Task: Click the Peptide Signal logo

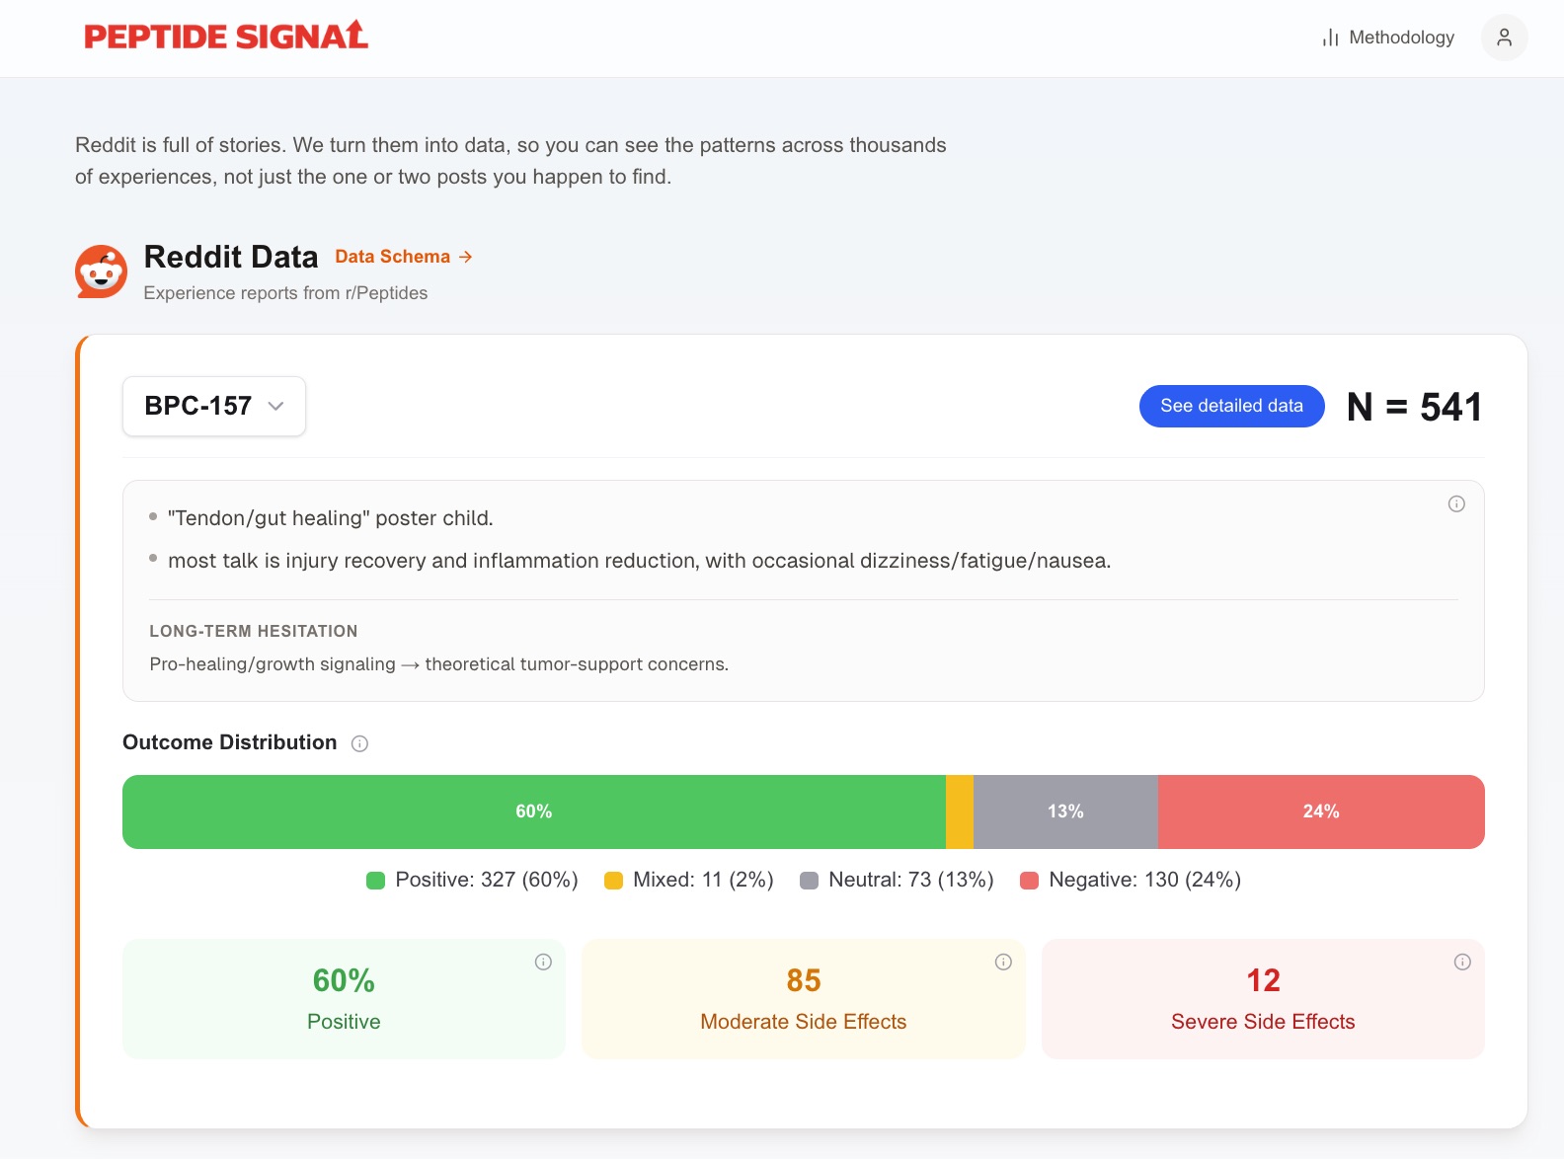Action: tap(225, 37)
